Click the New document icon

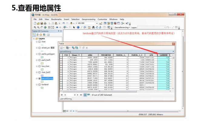35,23
